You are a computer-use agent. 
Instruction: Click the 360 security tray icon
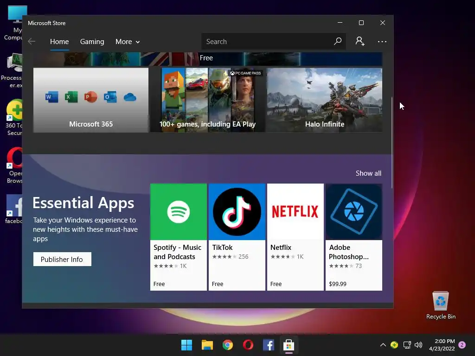[x=394, y=345]
